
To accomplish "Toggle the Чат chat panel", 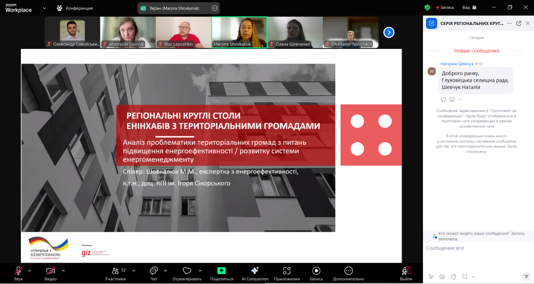I will coord(154,273).
